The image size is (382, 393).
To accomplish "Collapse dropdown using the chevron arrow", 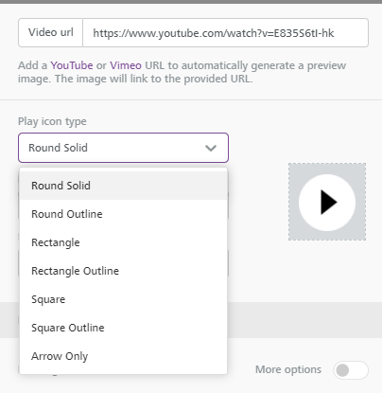I will click(211, 148).
